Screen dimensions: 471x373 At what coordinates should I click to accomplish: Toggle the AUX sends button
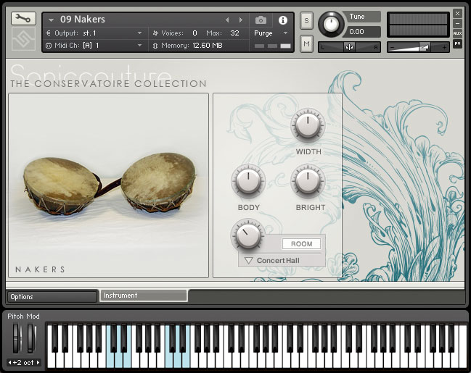pos(457,33)
